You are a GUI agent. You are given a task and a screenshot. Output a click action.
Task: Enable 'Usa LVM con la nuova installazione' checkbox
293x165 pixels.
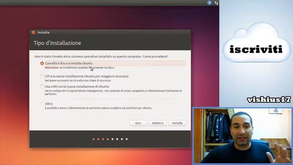tap(42, 87)
